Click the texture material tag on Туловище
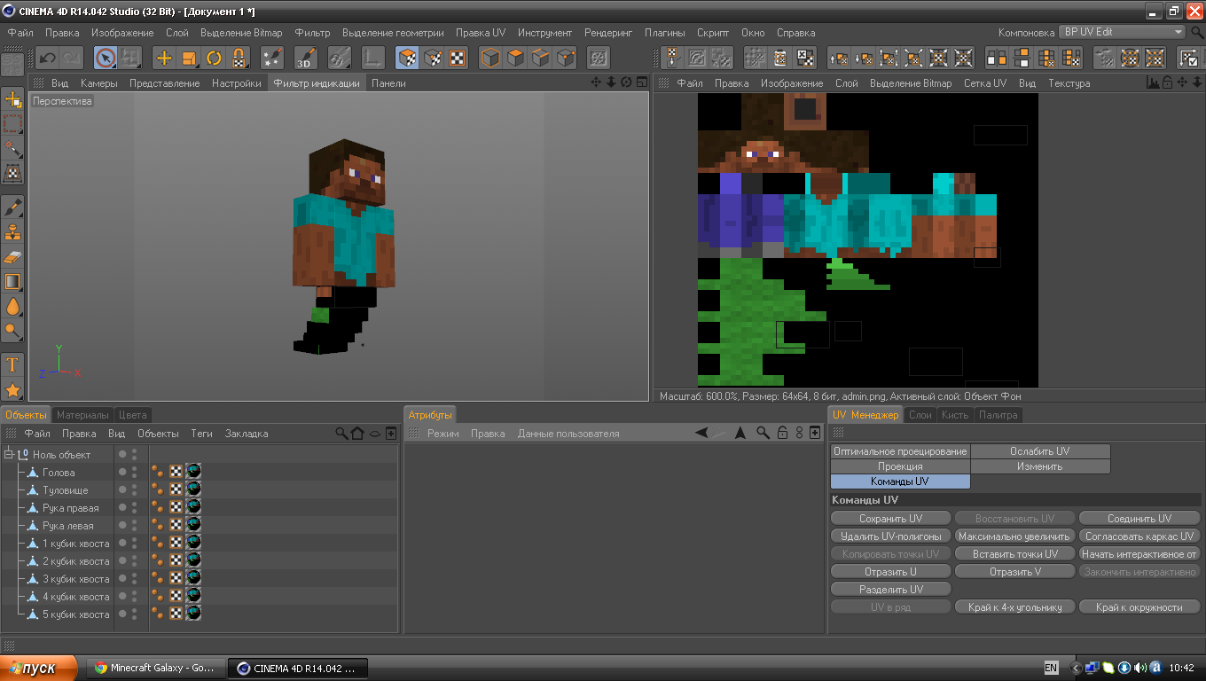This screenshot has width=1206, height=681. click(x=193, y=489)
